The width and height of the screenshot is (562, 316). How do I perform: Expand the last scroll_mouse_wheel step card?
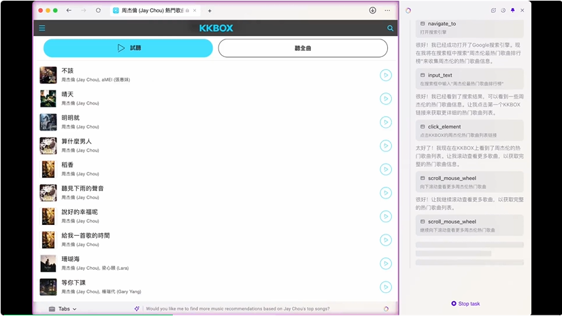(x=469, y=226)
